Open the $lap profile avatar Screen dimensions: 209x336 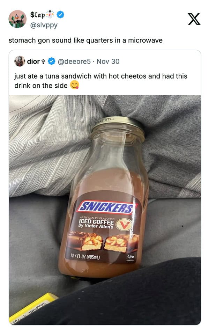point(17,19)
